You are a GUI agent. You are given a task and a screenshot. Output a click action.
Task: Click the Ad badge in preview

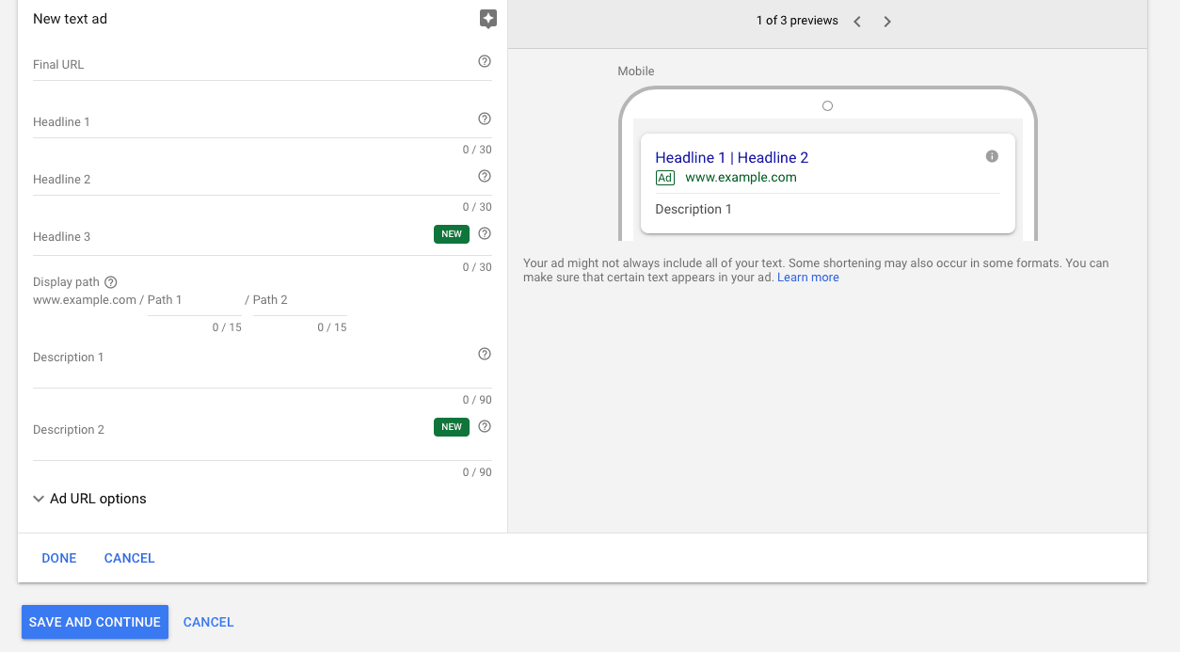665,178
